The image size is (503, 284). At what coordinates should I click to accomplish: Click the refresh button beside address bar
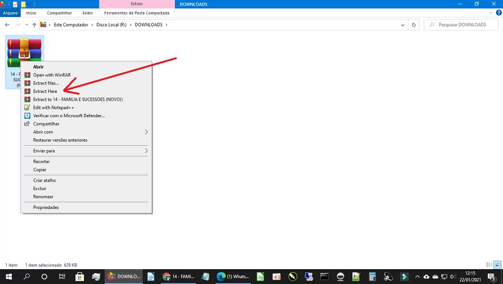414,25
